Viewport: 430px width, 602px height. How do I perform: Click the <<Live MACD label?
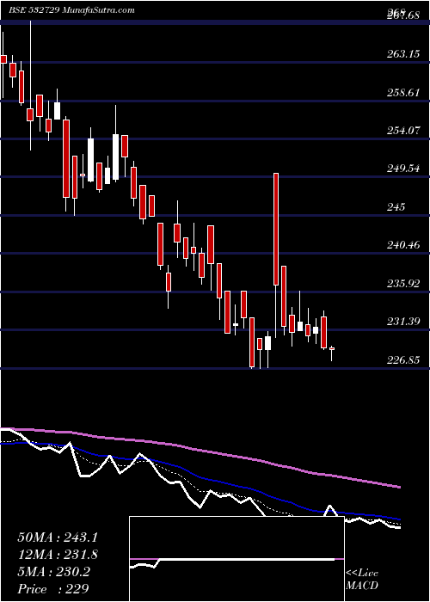pyautogui.click(x=362, y=579)
